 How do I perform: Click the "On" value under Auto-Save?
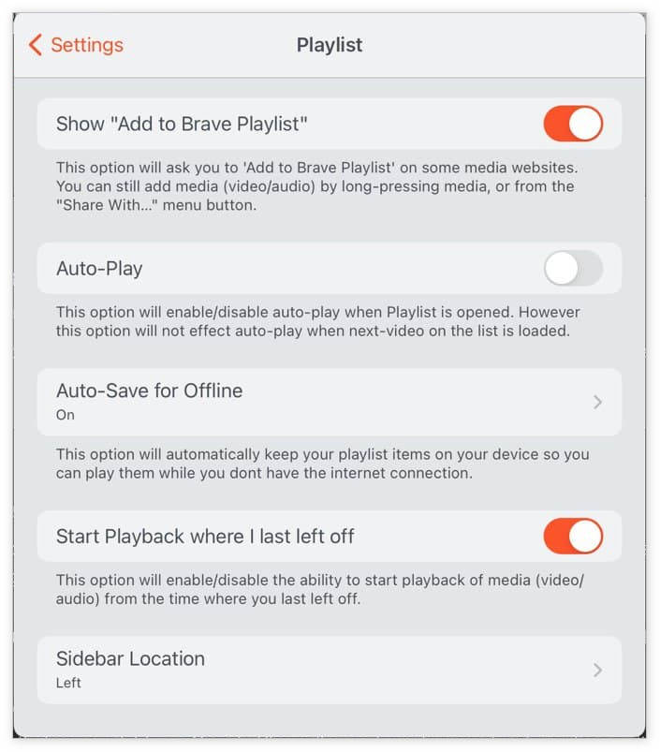click(x=66, y=415)
